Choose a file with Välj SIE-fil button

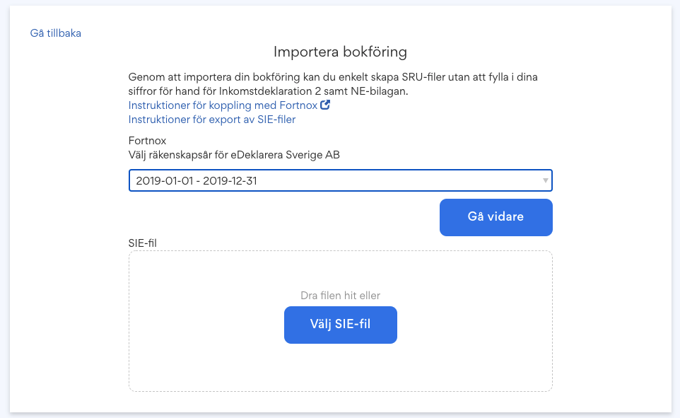click(x=341, y=325)
